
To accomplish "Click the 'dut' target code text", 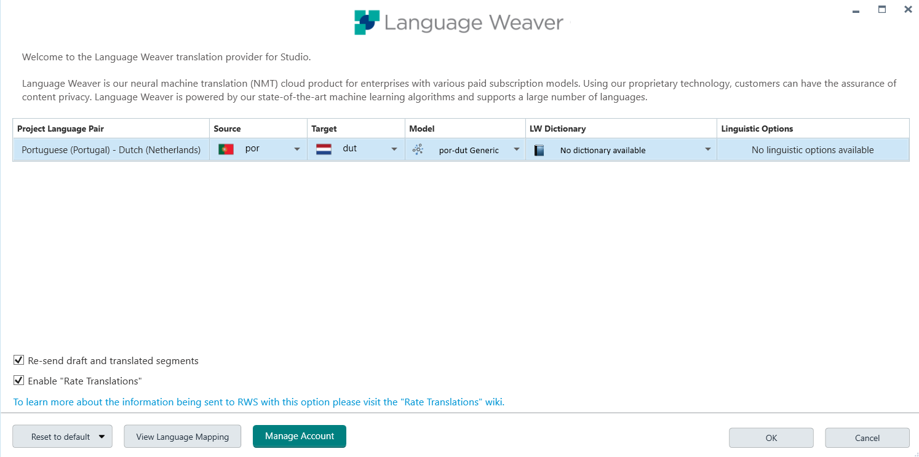I will (x=349, y=148).
